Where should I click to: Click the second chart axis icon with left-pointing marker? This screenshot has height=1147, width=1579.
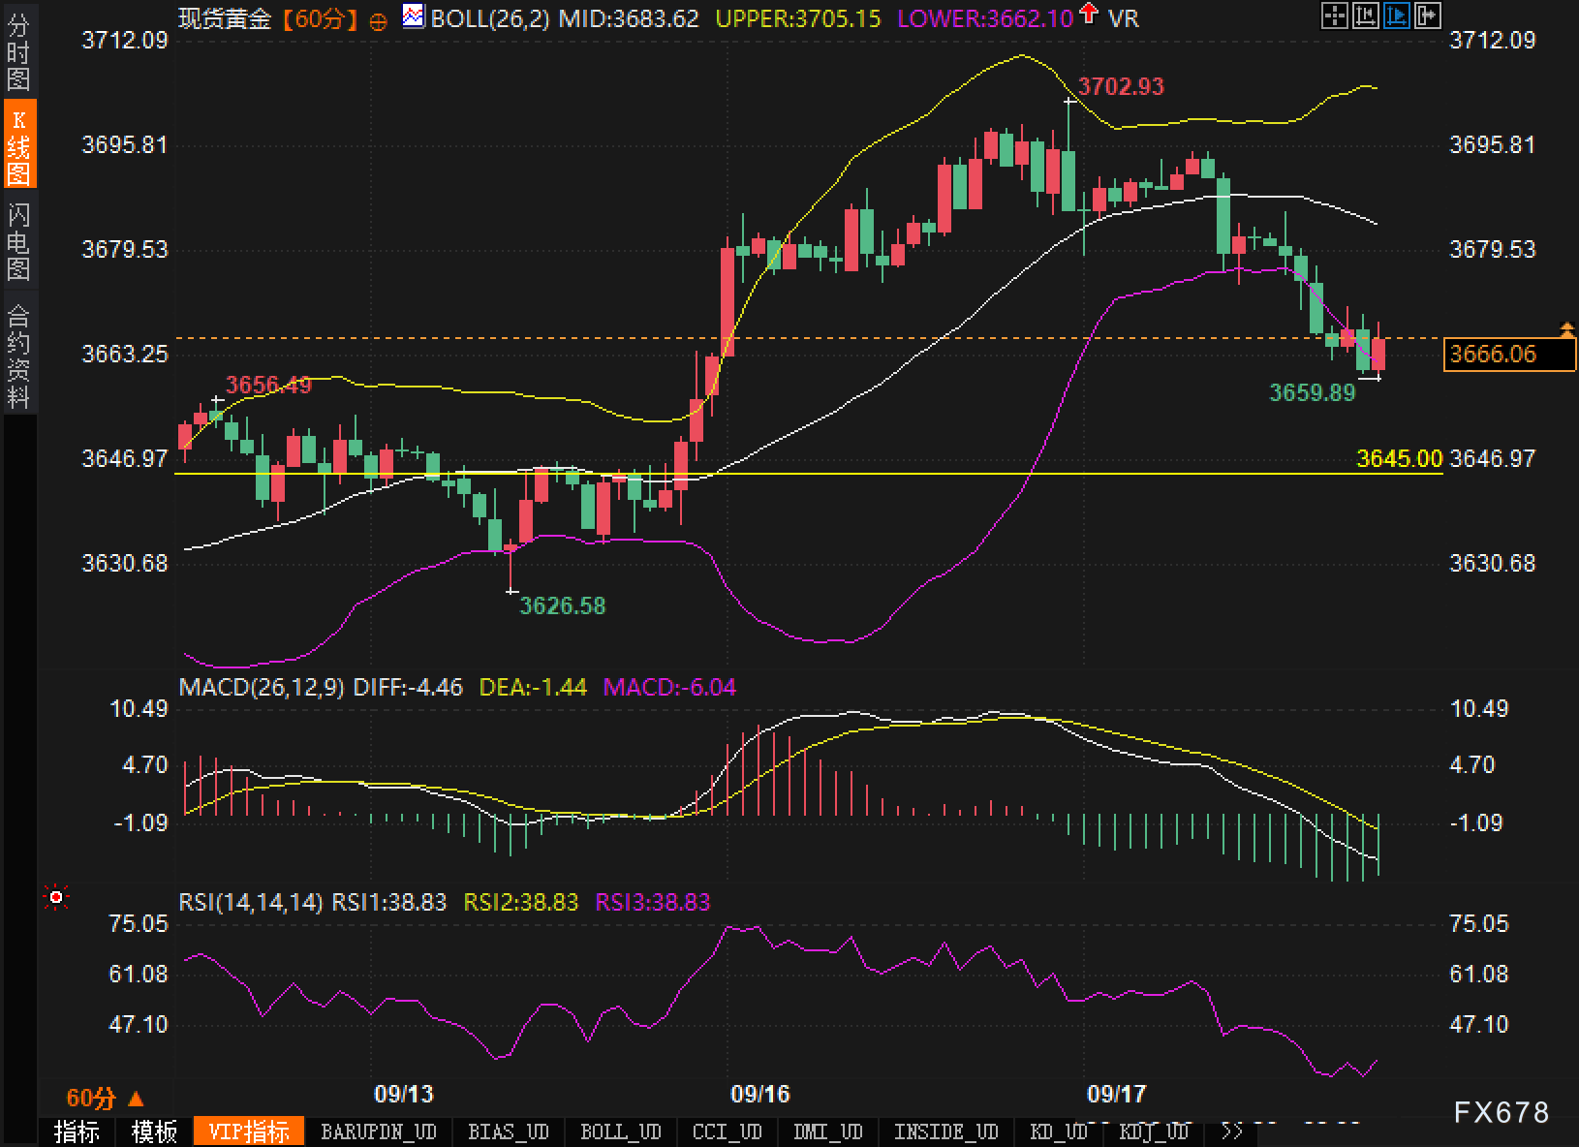(1366, 15)
